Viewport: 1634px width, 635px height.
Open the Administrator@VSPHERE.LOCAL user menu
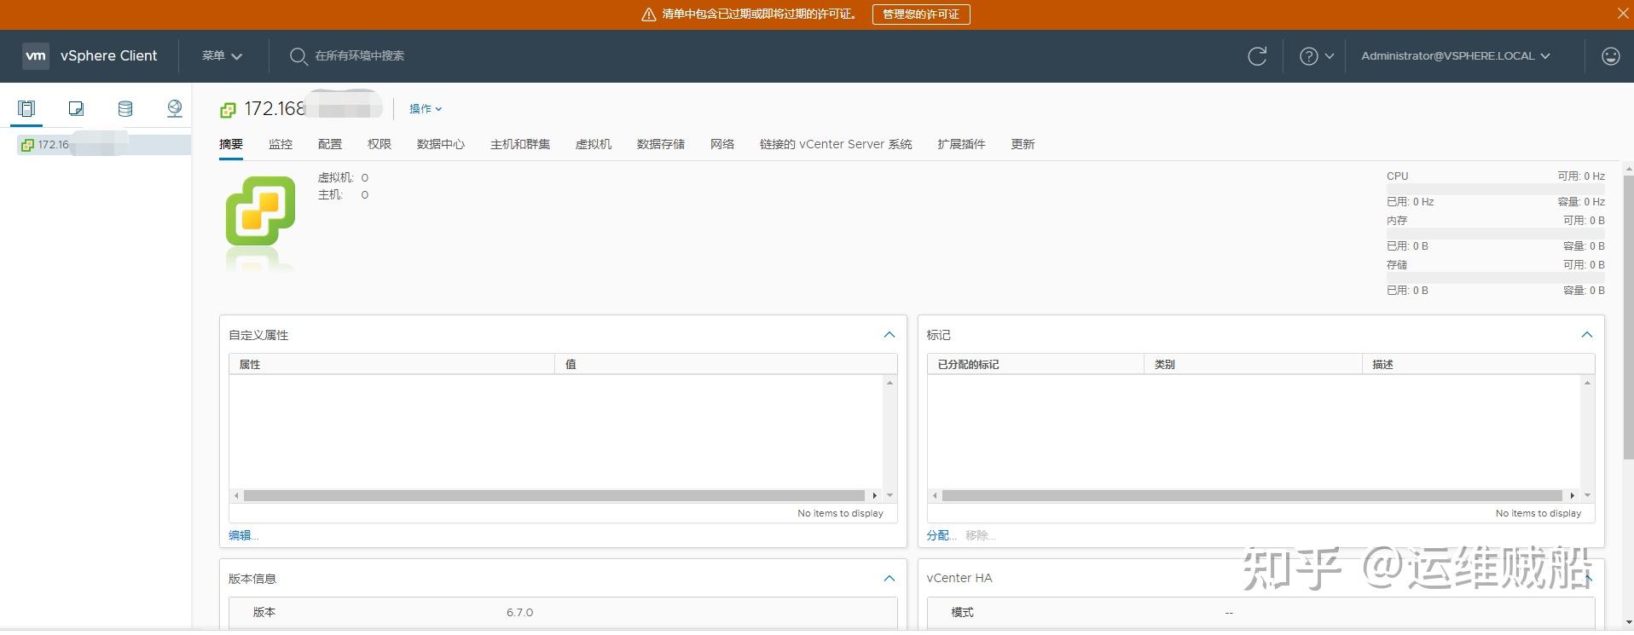pyautogui.click(x=1456, y=56)
